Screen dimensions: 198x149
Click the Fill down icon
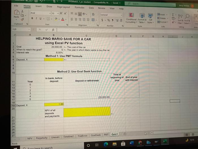coord(173,19)
